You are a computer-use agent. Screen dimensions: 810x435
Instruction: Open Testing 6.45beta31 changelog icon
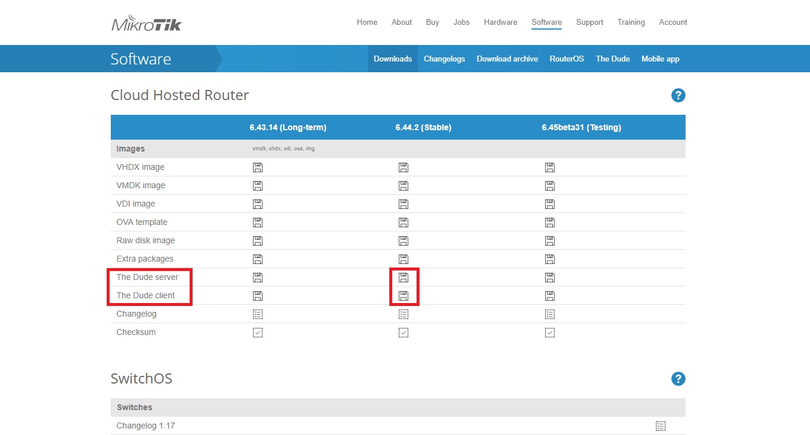tap(550, 314)
